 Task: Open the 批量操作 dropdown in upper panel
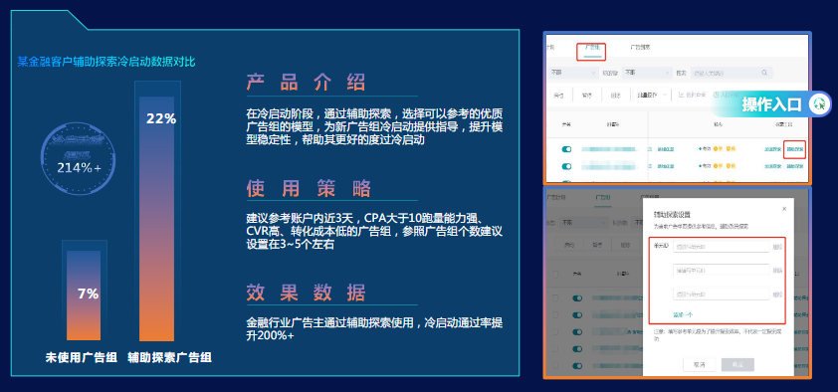pos(652,95)
